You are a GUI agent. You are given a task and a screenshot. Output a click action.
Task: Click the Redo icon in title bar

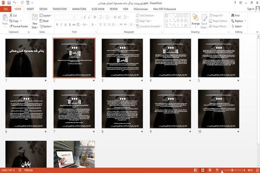pos(22,3)
